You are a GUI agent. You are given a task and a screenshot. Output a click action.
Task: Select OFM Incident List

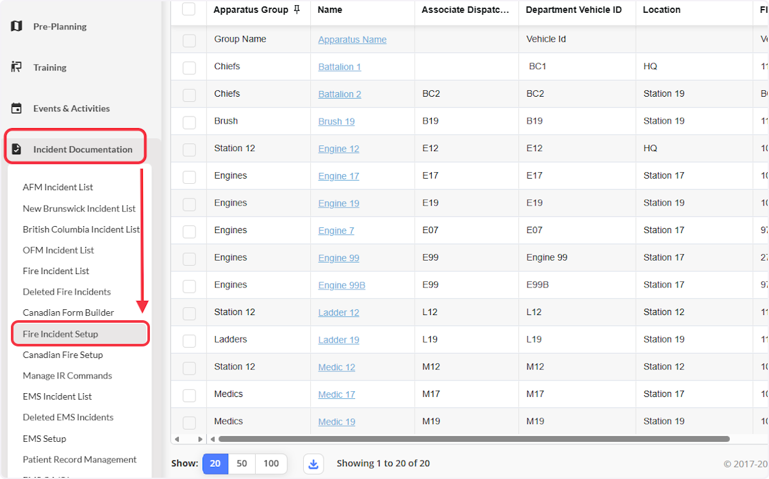point(58,250)
